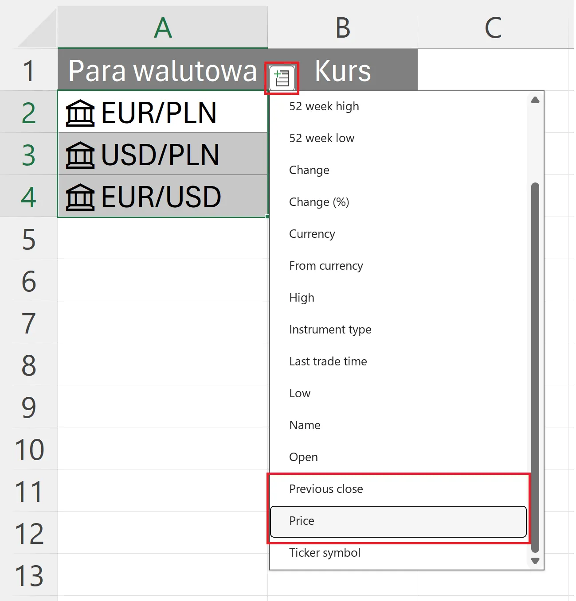Click row 5 header
This screenshot has height=601, width=576.
(x=29, y=239)
